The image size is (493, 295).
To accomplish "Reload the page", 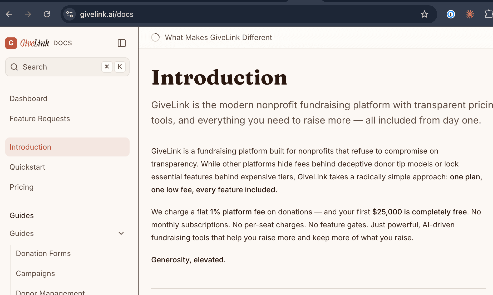I will point(47,14).
